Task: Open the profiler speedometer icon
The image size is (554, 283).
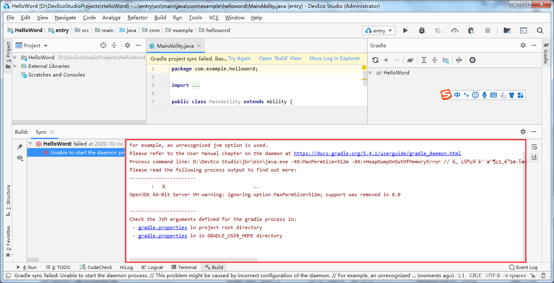Action: (x=455, y=30)
